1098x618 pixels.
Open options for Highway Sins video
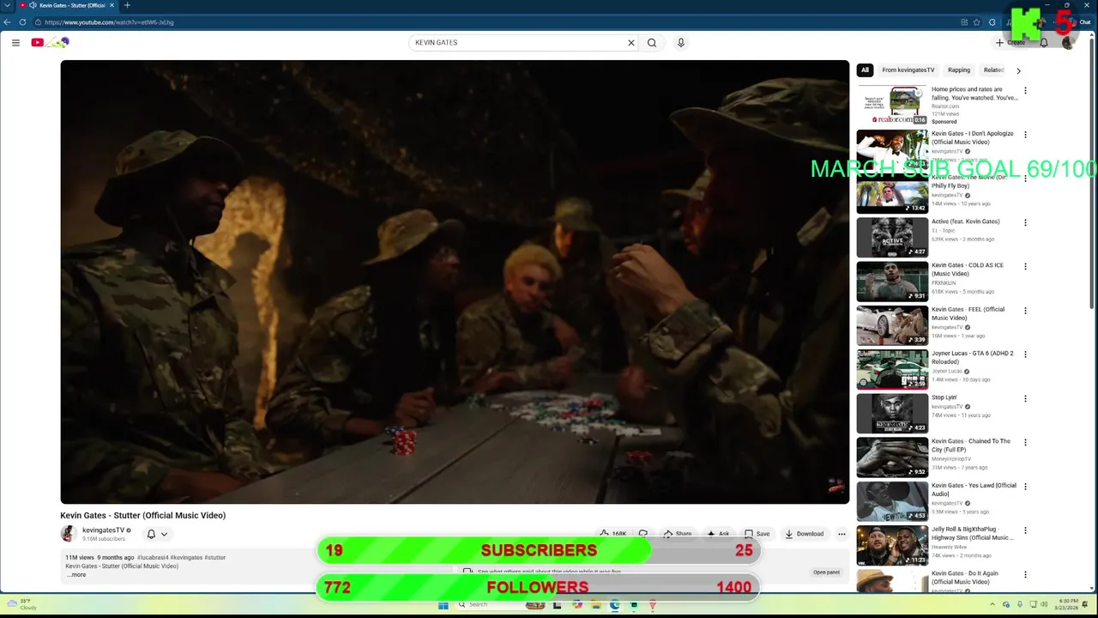click(1025, 530)
